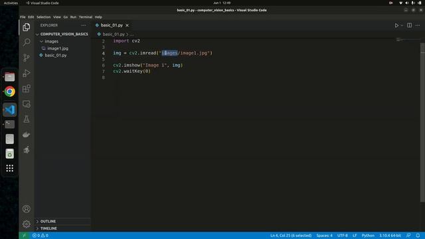The width and height of the screenshot is (425, 239).
Task: Open the Extensions view
Action: tap(27, 88)
